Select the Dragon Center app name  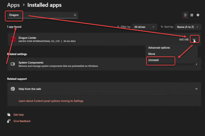27,38
